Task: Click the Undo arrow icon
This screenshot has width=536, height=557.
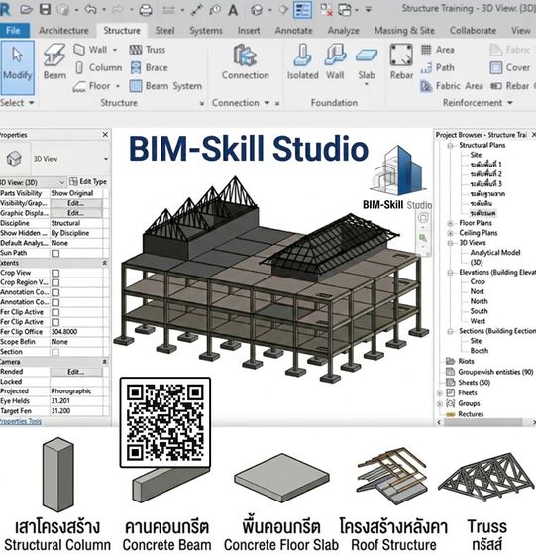Action: [90, 10]
